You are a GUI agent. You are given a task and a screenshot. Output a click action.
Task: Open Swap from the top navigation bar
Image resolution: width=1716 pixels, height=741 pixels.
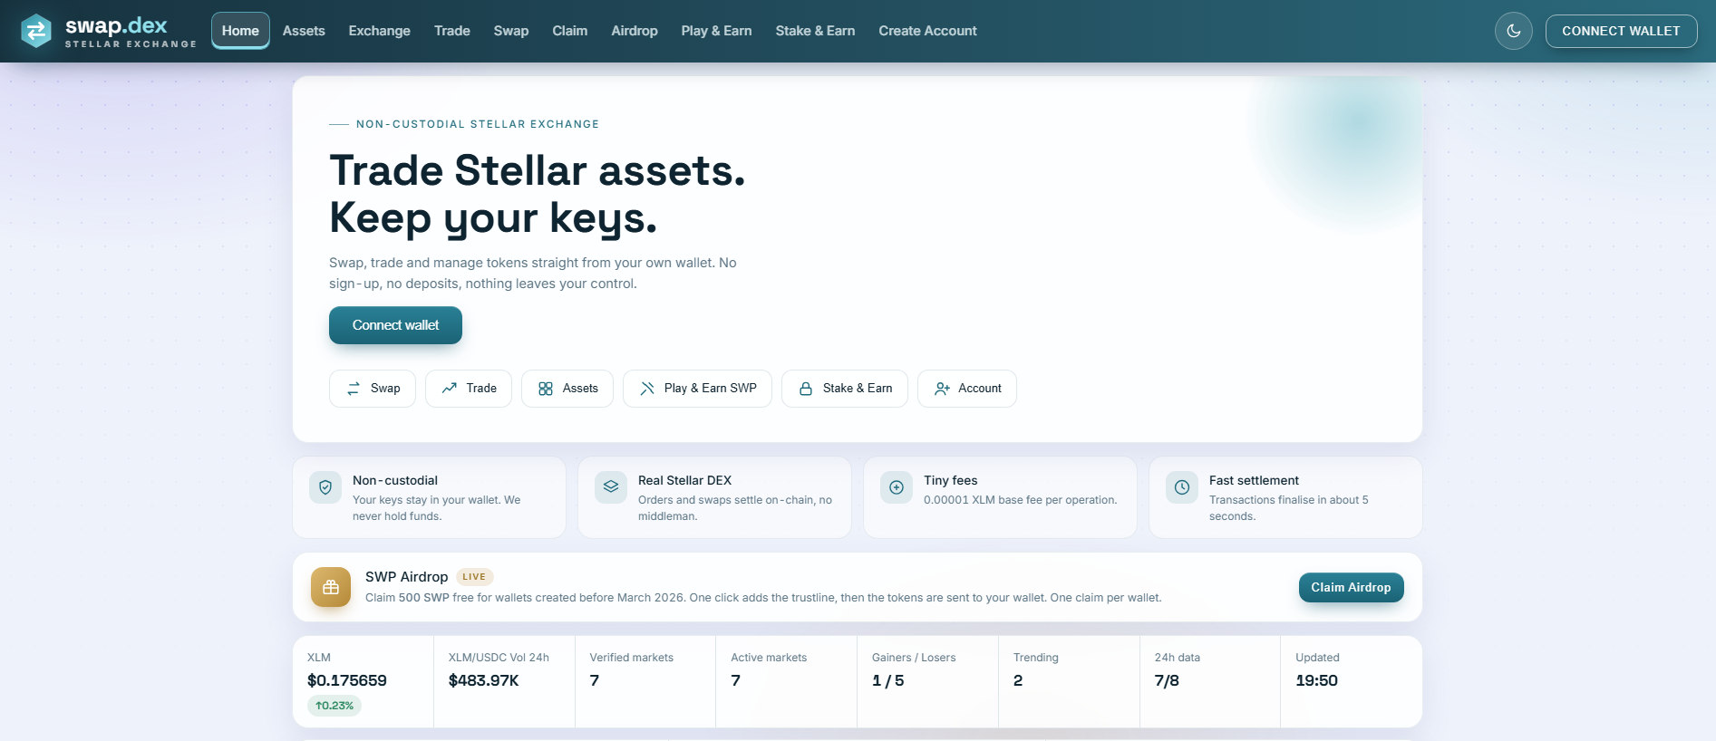511,31
